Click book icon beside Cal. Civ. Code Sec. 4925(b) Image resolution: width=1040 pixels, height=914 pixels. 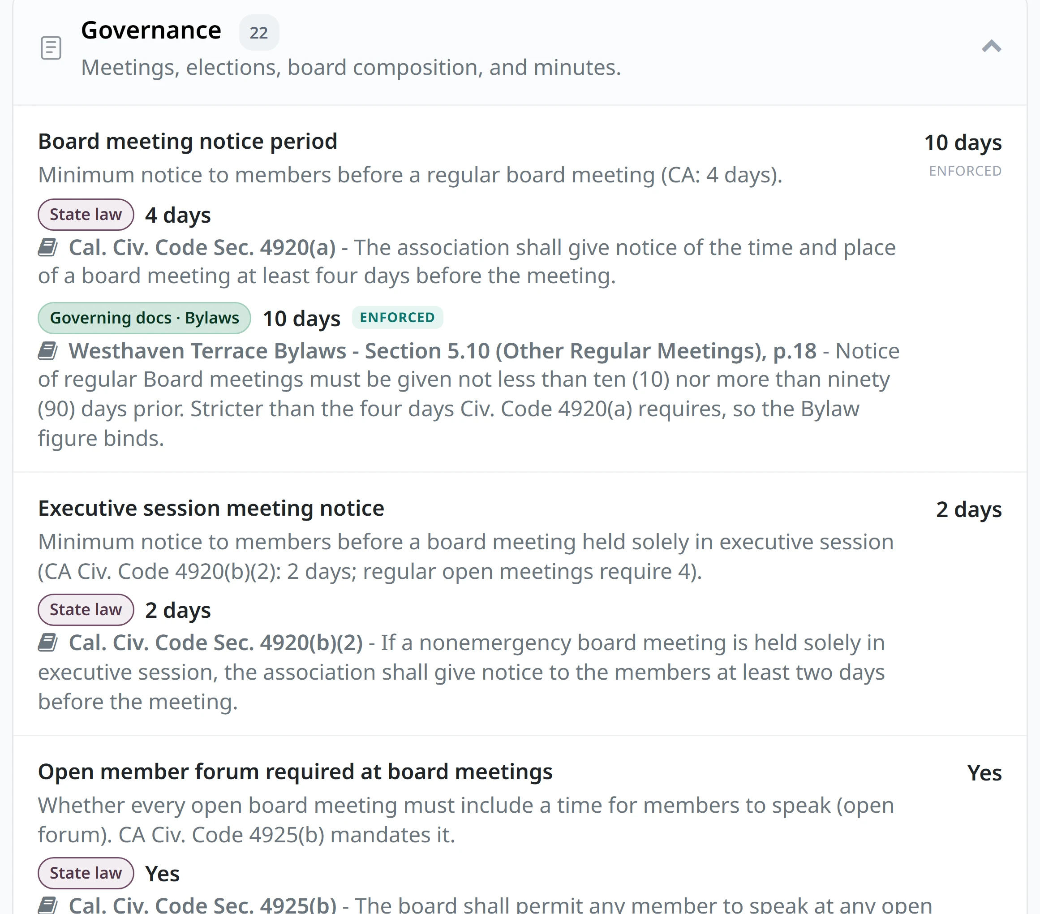(x=48, y=905)
